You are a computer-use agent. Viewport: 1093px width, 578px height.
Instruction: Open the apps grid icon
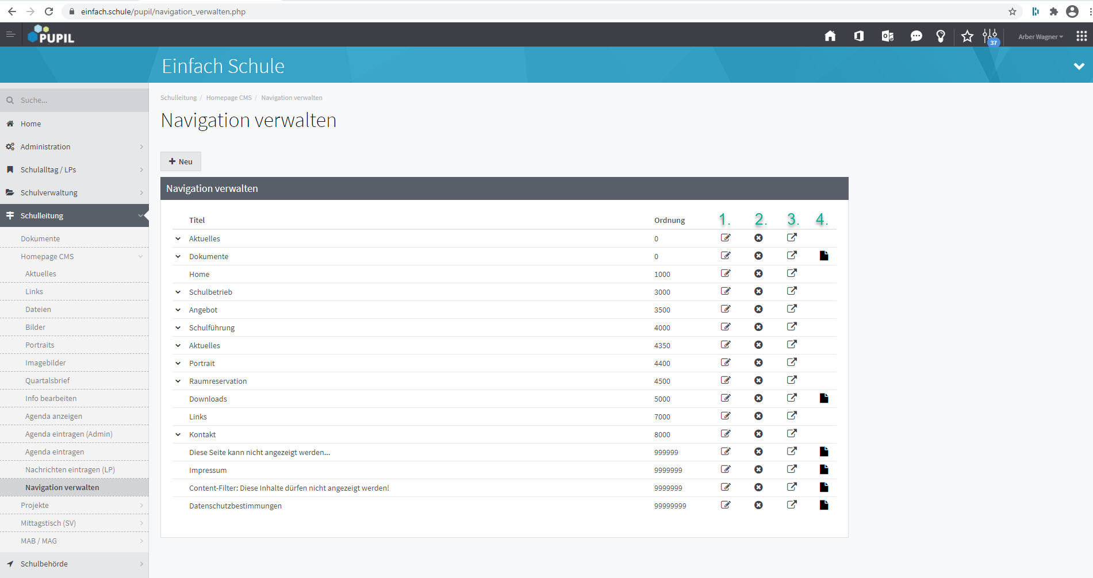coord(1082,36)
